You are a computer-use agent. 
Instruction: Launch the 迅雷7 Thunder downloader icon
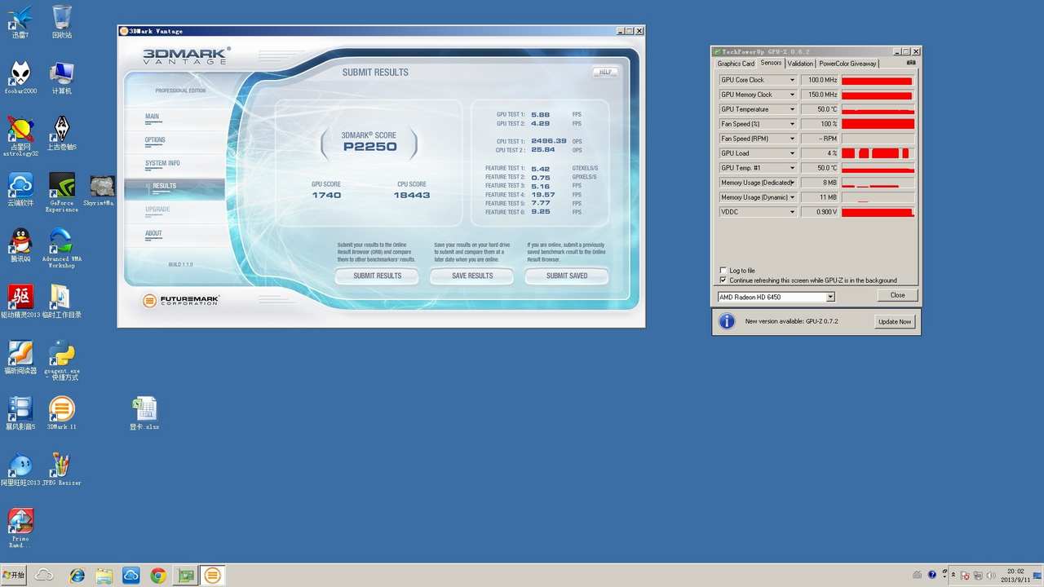(x=20, y=21)
